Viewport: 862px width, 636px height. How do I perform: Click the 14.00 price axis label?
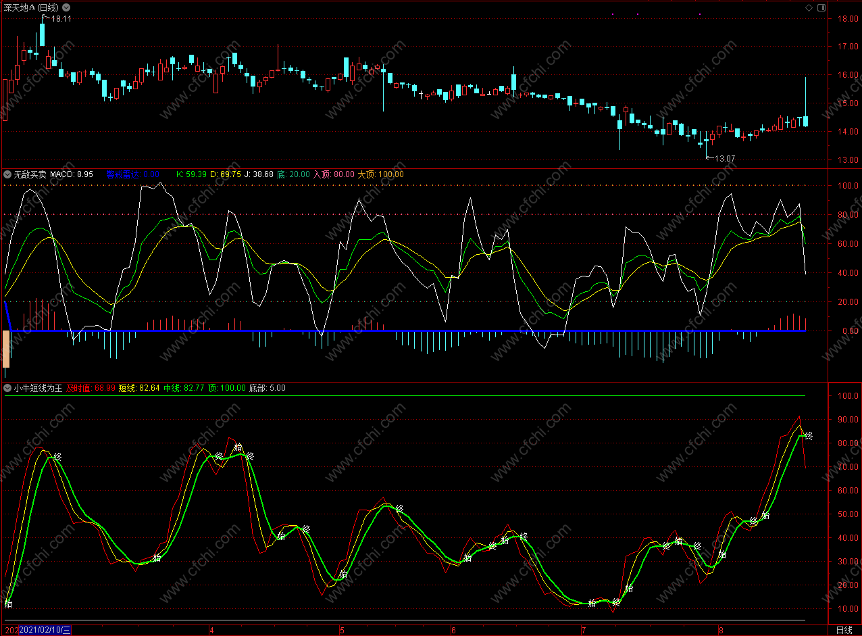tap(847, 132)
